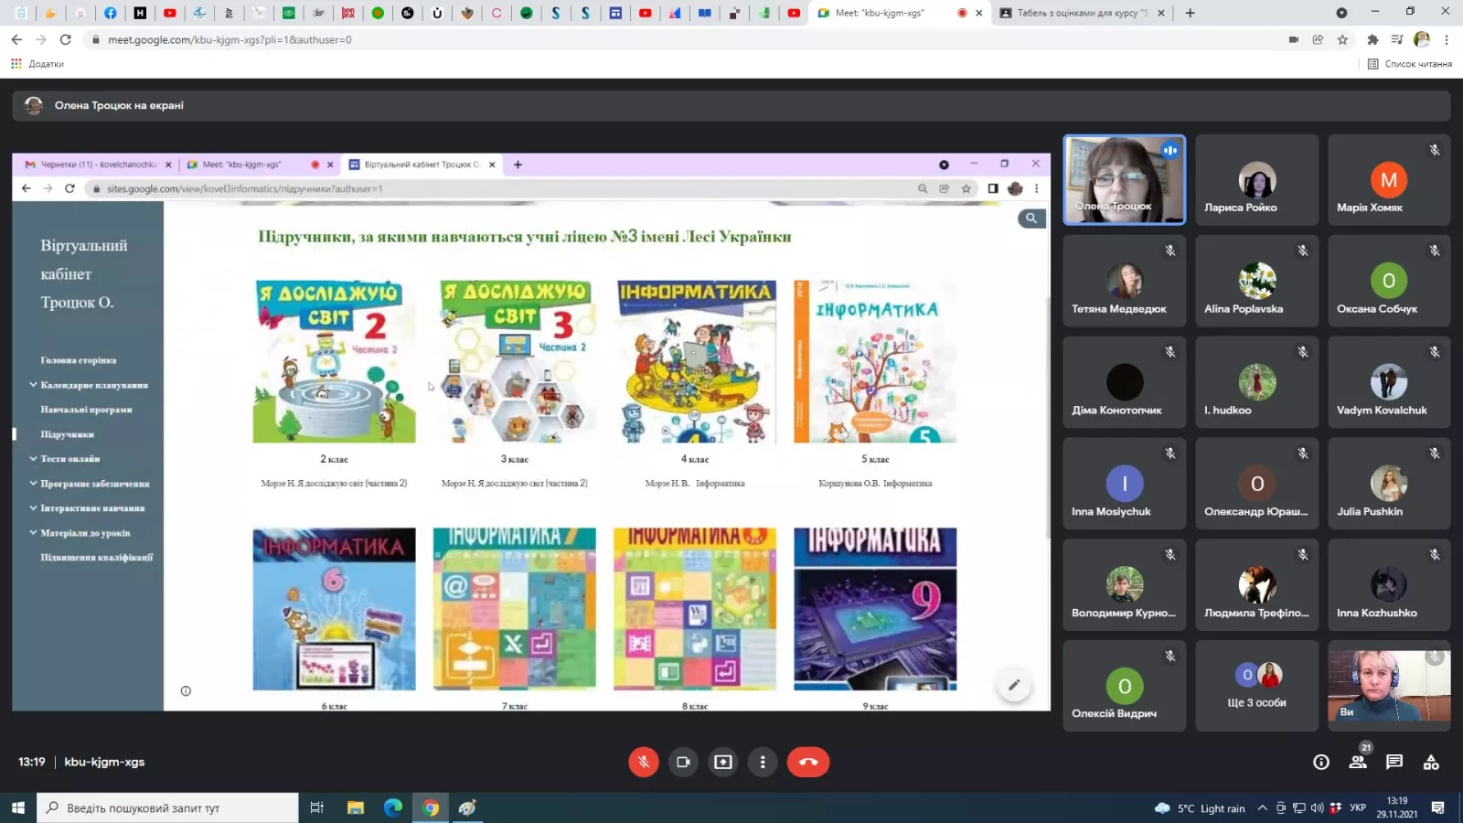Show the participants list panel

point(1358,762)
